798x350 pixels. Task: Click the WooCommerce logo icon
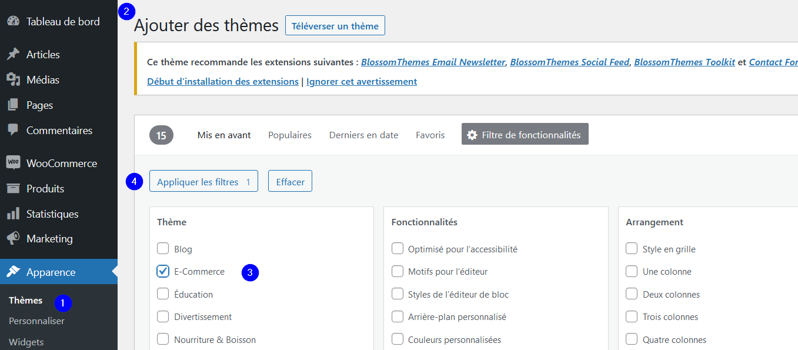(x=13, y=163)
